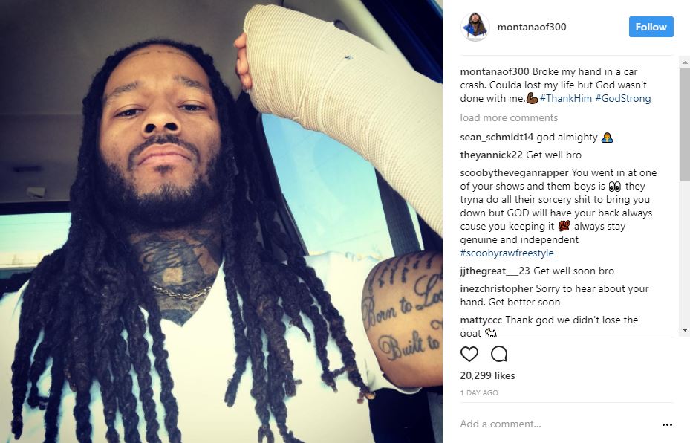Viewport: 690px width, 443px height.
Task: Click the #scoobyrawfreestyle hashtag
Action: click(x=507, y=253)
